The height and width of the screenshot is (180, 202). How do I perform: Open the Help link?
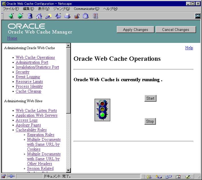tap(189, 48)
